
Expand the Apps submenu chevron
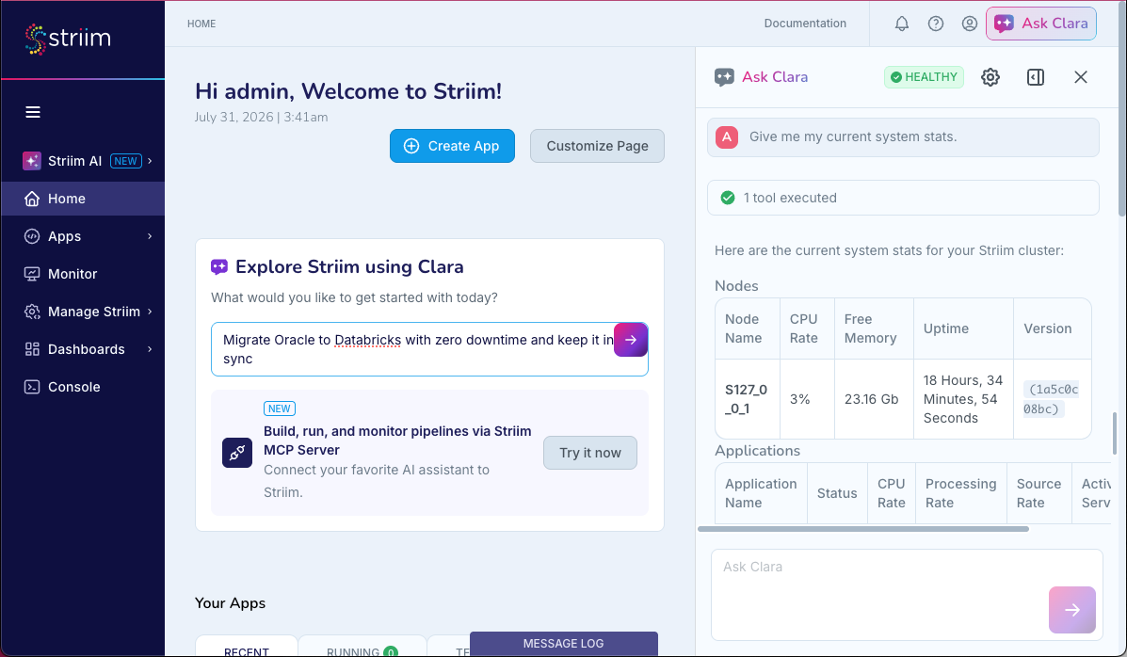(150, 236)
